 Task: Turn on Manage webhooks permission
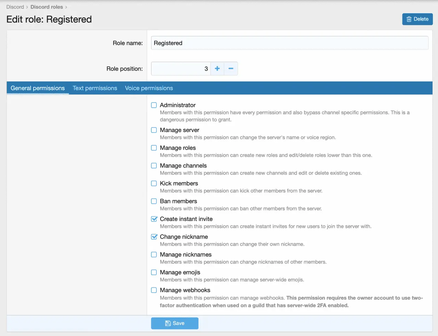click(x=154, y=290)
